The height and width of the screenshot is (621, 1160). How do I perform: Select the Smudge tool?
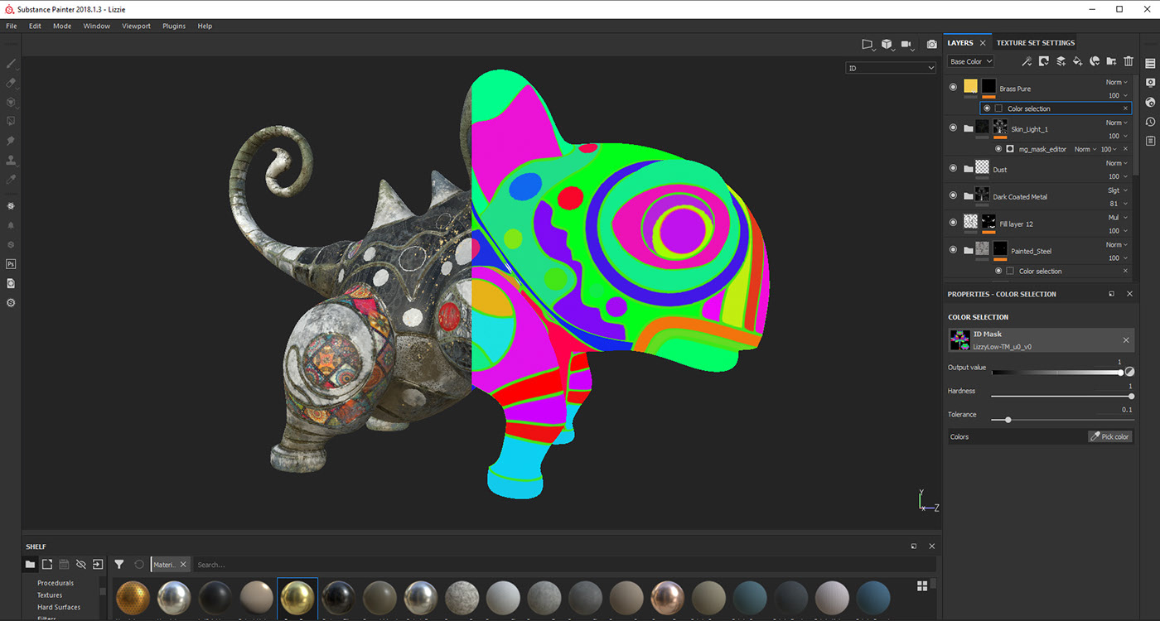tap(11, 140)
